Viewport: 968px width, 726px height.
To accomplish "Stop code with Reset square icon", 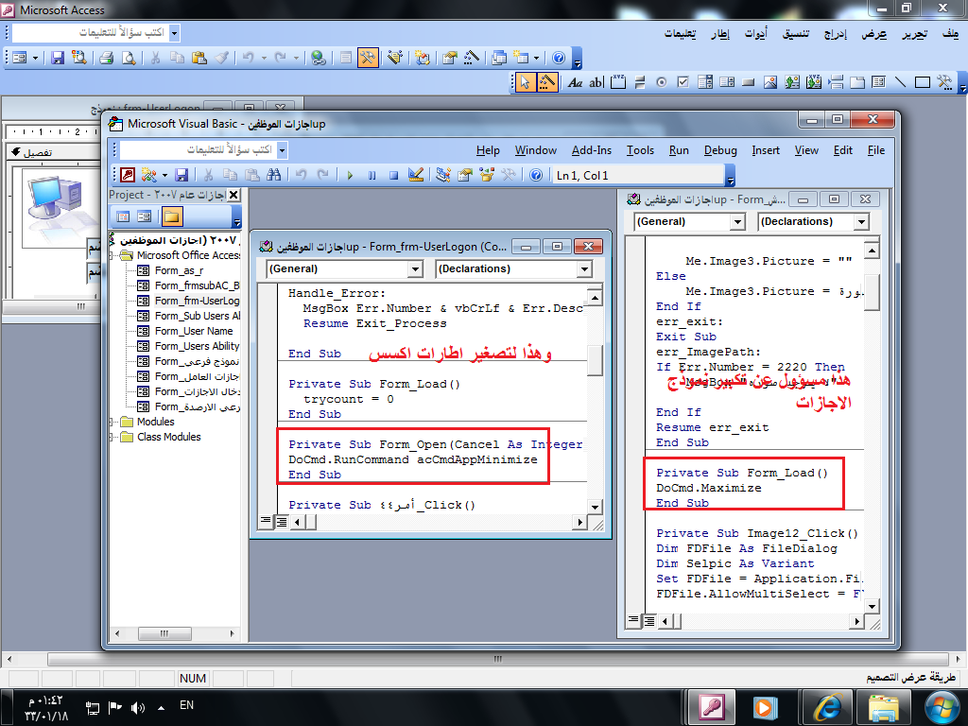I will (393, 175).
